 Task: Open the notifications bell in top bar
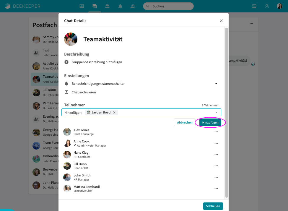point(120,6)
